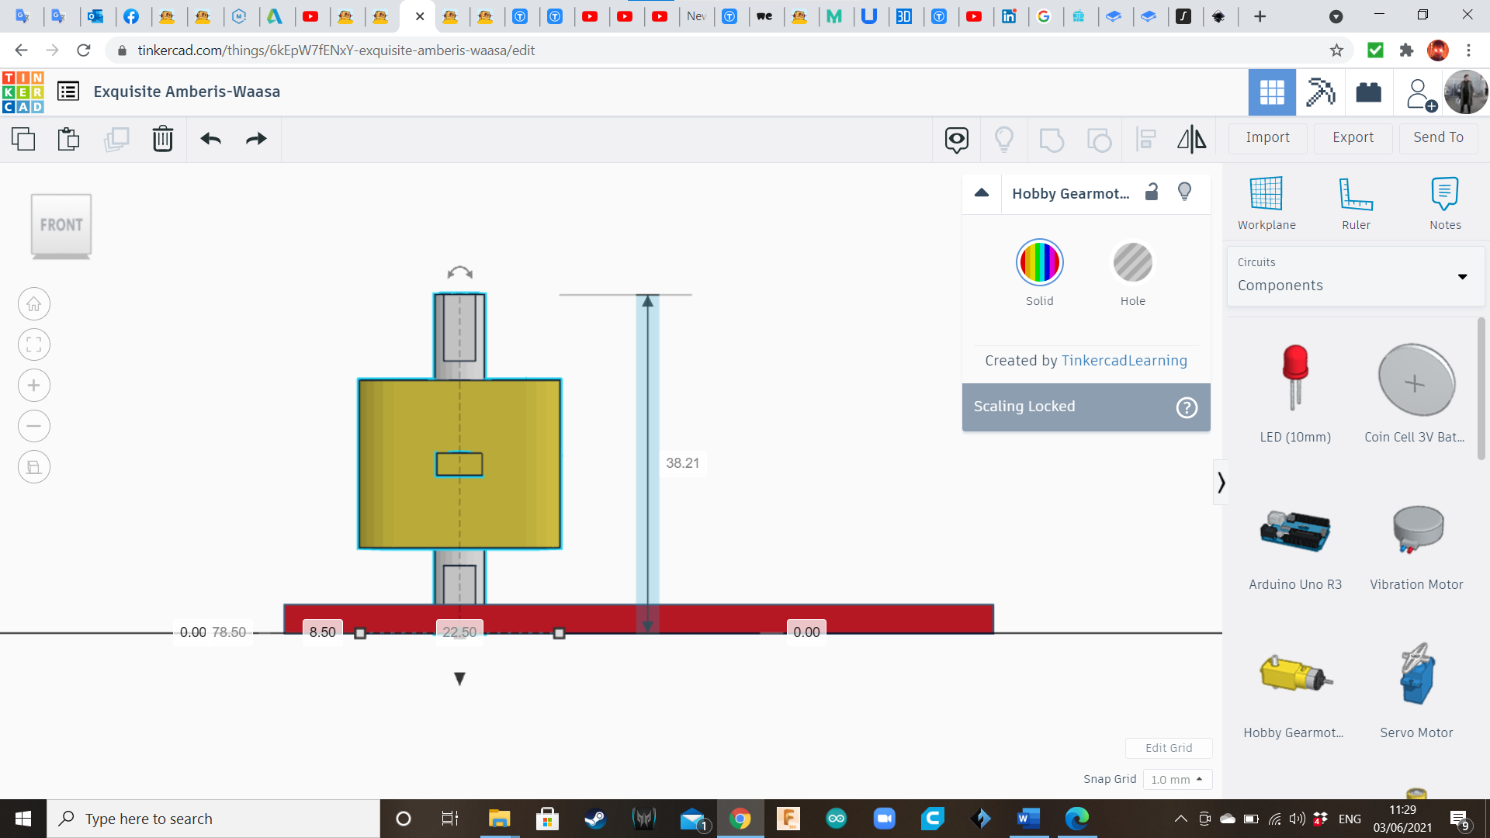Open the Ruler tool
Screen dimensions: 1490x838
click(1356, 202)
